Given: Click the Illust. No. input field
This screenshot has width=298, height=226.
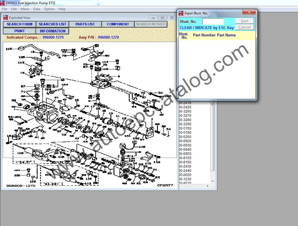Looking at the screenshot, I should click(x=213, y=21).
